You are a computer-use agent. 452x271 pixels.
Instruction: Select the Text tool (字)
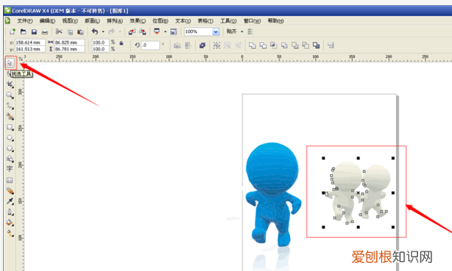pyautogui.click(x=10, y=169)
